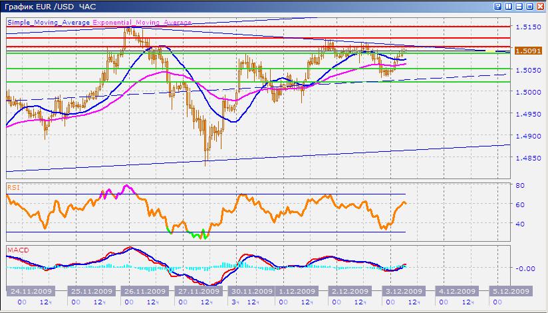
Task: Select the 5.12.2009 date marker
Action: point(509,292)
